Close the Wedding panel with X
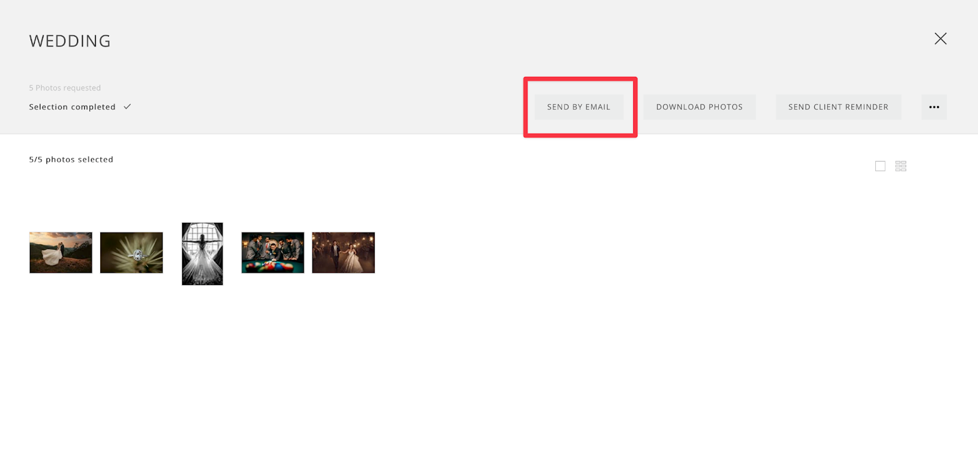Screen dimensions: 978x462 940,39
